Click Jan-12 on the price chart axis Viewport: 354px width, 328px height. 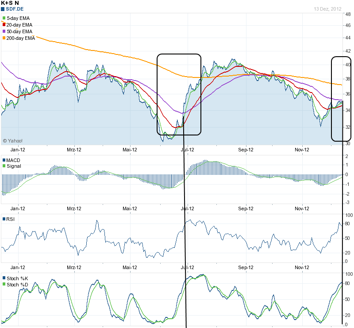[18, 150]
